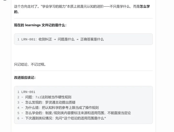Image resolution: width=174 pixels, height=132 pixels.
Task: Click the partial avatar at top-left corner
Action: (x=3, y=1)
